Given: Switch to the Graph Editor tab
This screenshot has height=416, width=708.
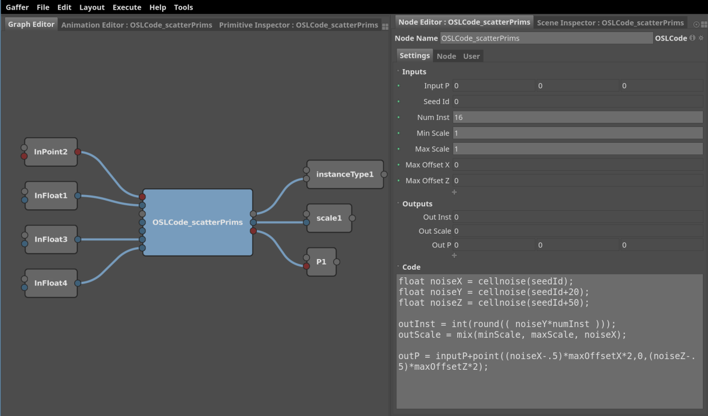Looking at the screenshot, I should tap(32, 24).
